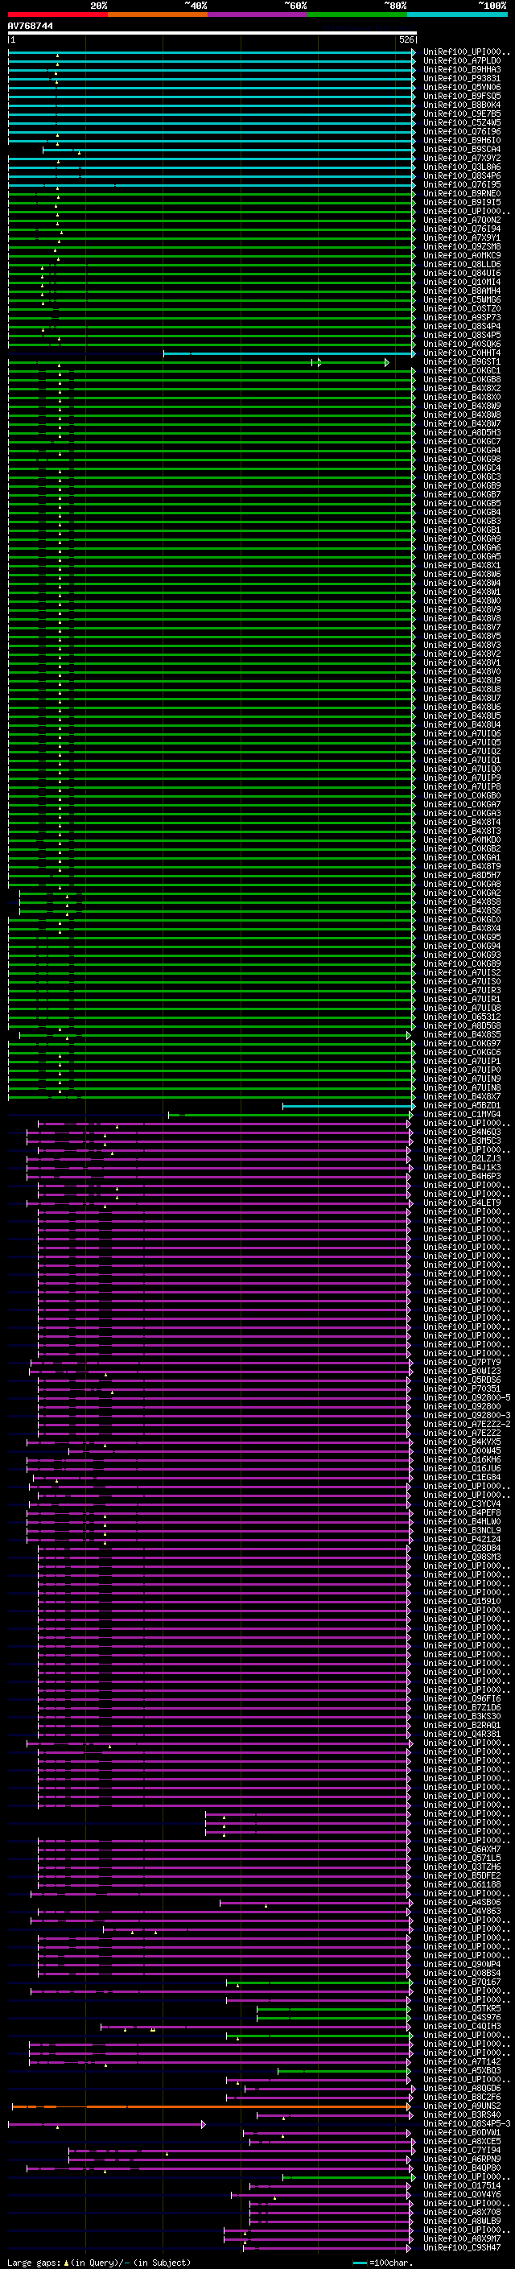Viewport: 515px width, 2269px height.
Task: Select hit label UniRef100_C1MVG4
Action: pyautogui.click(x=462, y=1115)
